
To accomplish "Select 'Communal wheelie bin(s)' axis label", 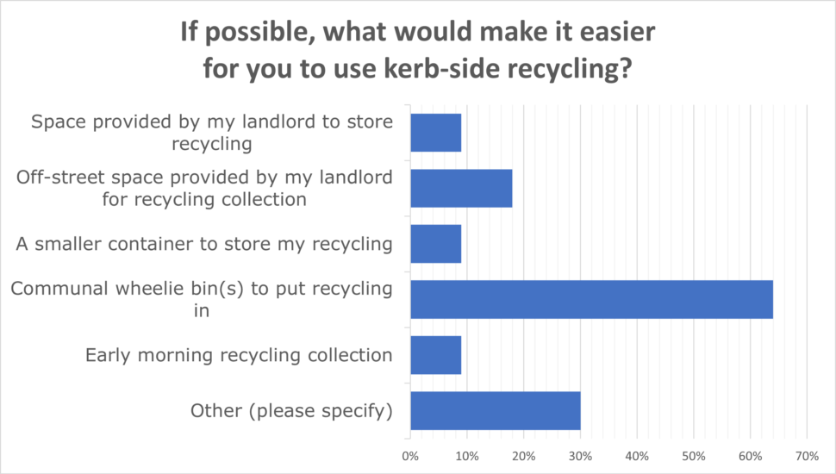I will click(x=202, y=299).
